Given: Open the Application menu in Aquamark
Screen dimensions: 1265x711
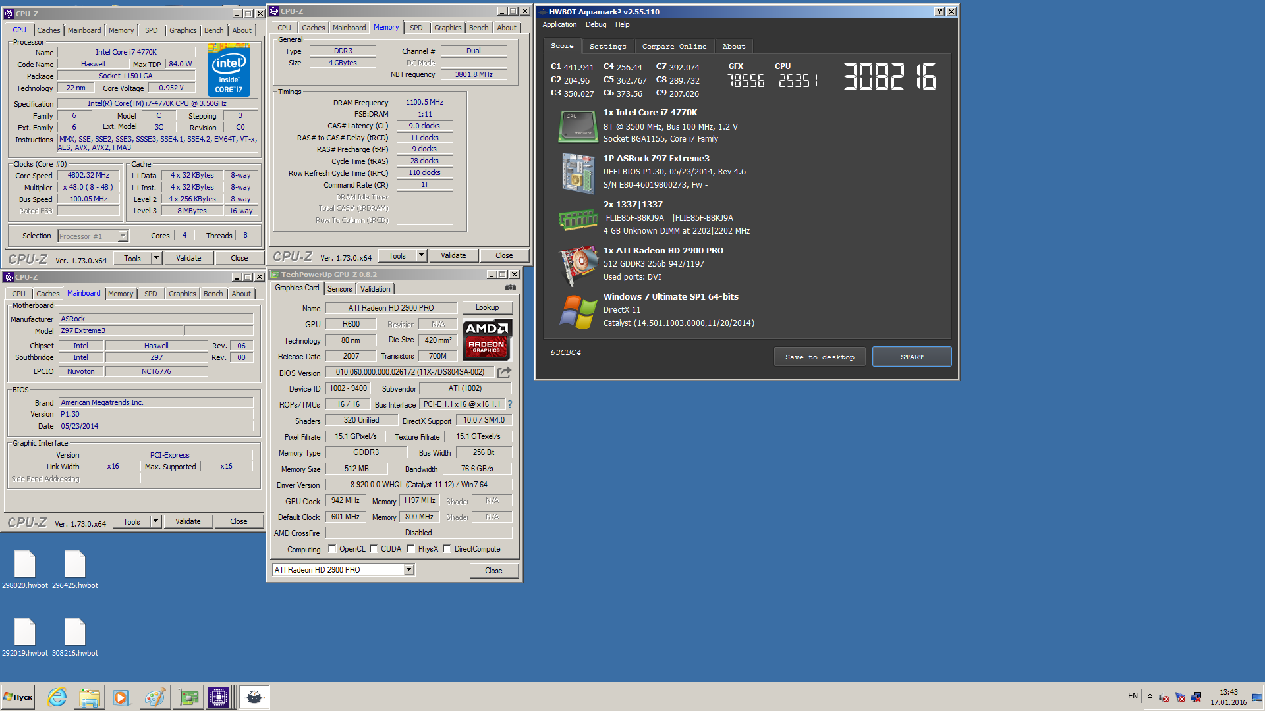Looking at the screenshot, I should click(559, 24).
